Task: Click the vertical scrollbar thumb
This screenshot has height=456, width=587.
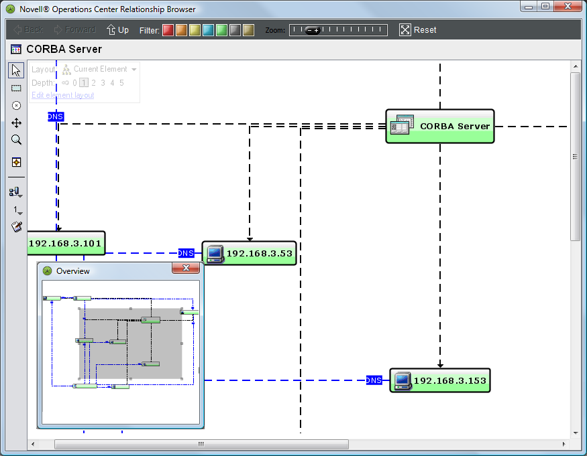Action: 576,157
